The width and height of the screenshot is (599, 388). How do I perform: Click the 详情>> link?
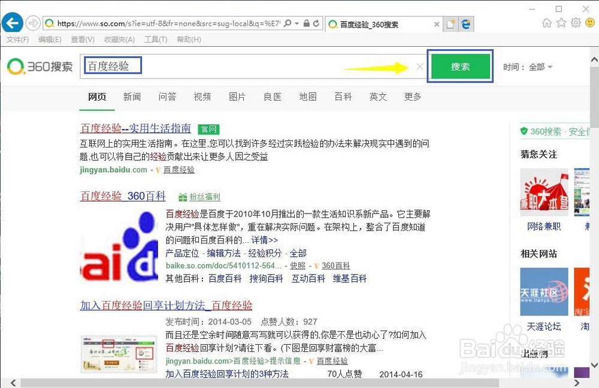point(265,240)
